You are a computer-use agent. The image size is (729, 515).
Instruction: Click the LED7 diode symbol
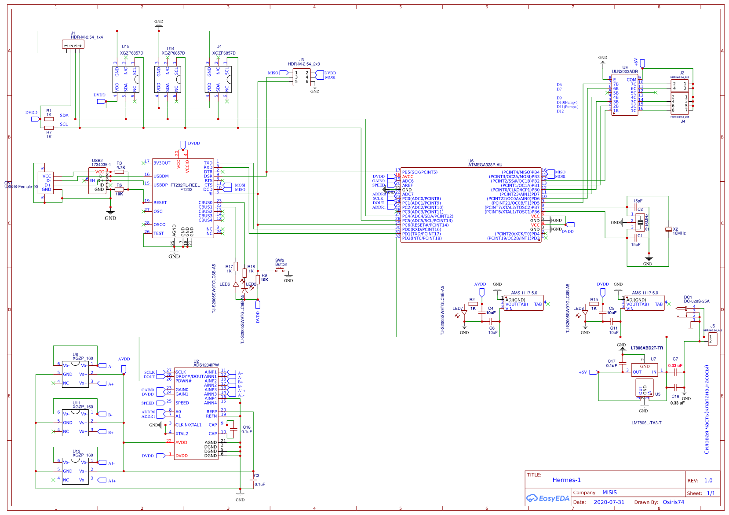point(464,313)
